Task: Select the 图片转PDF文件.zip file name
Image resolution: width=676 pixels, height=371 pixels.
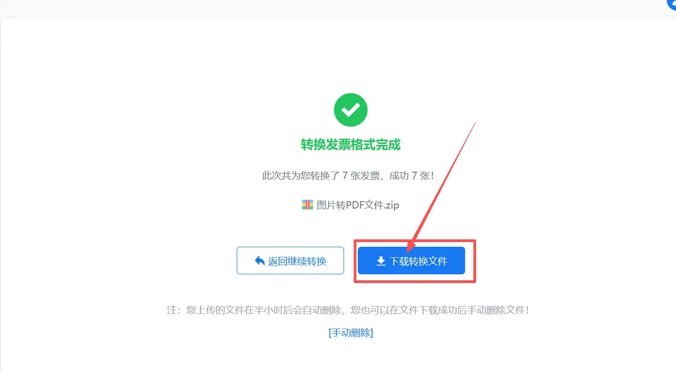Action: pyautogui.click(x=358, y=205)
